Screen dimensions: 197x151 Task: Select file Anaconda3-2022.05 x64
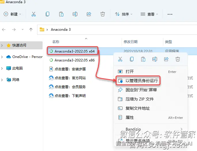pyautogui.click(x=72, y=51)
